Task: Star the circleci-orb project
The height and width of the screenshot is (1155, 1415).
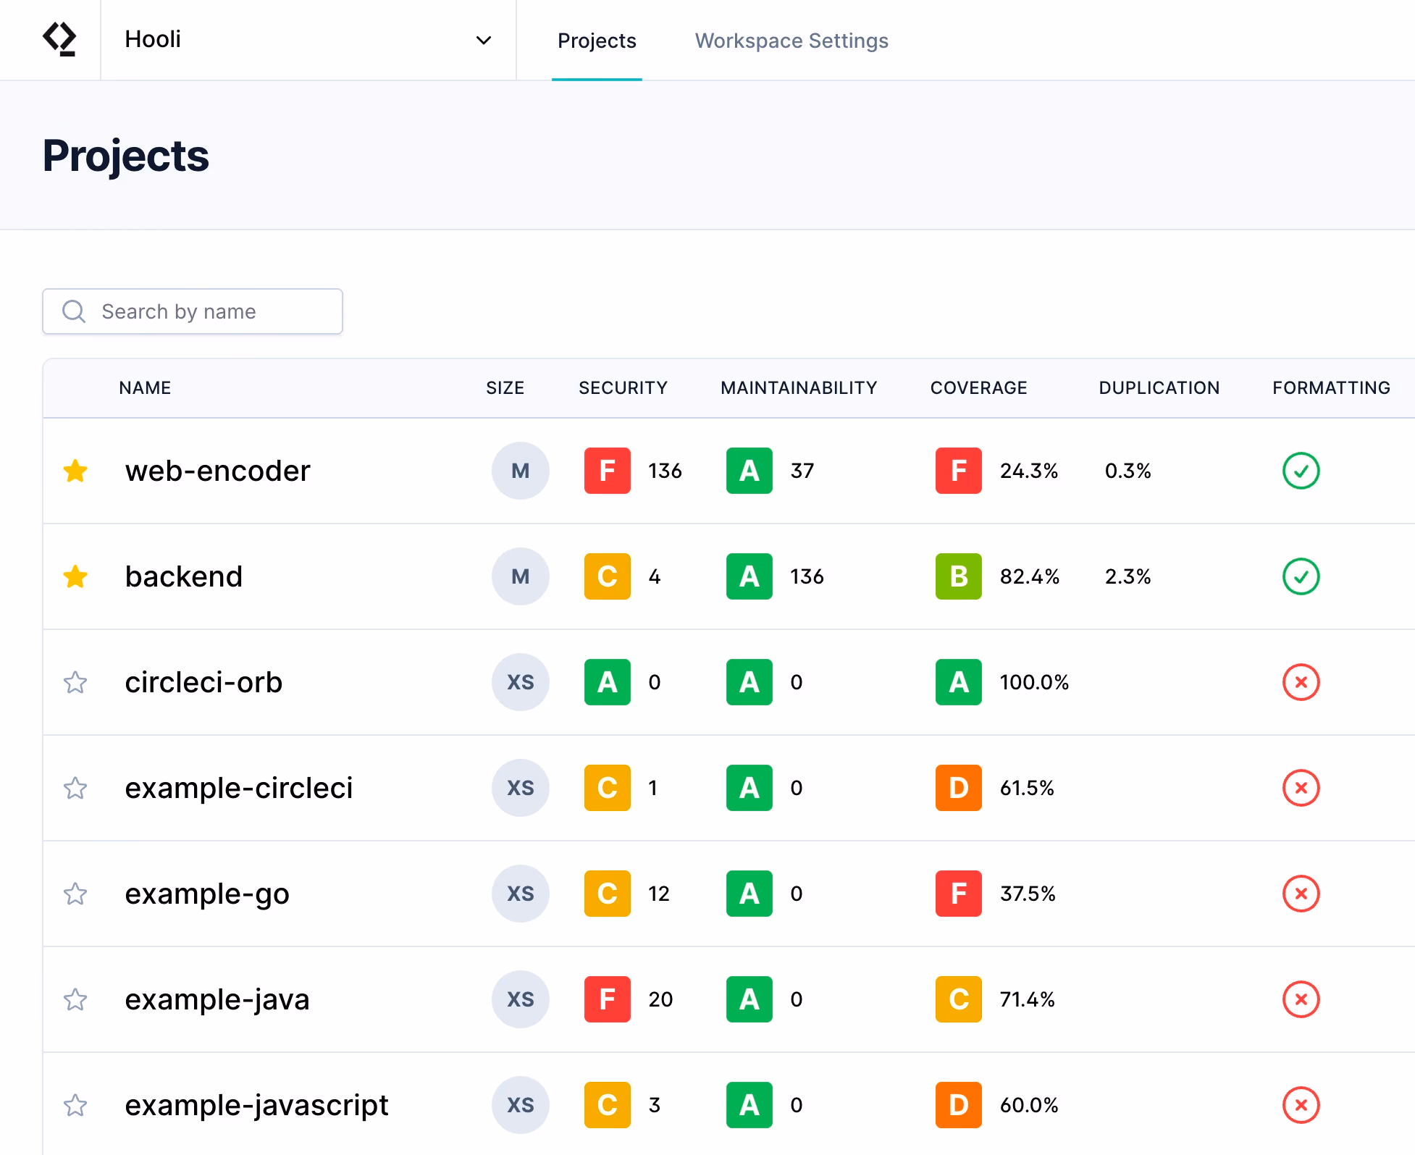Action: coord(75,683)
